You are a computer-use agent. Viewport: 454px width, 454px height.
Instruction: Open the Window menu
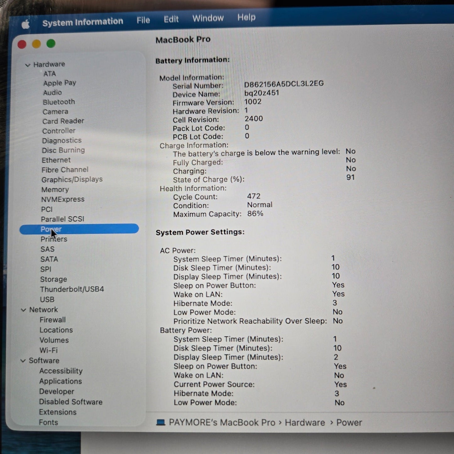[x=208, y=18]
